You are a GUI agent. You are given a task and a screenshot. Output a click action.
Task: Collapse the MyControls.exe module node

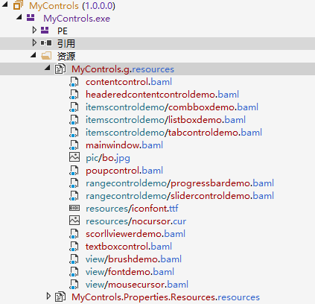pyautogui.click(x=19, y=17)
